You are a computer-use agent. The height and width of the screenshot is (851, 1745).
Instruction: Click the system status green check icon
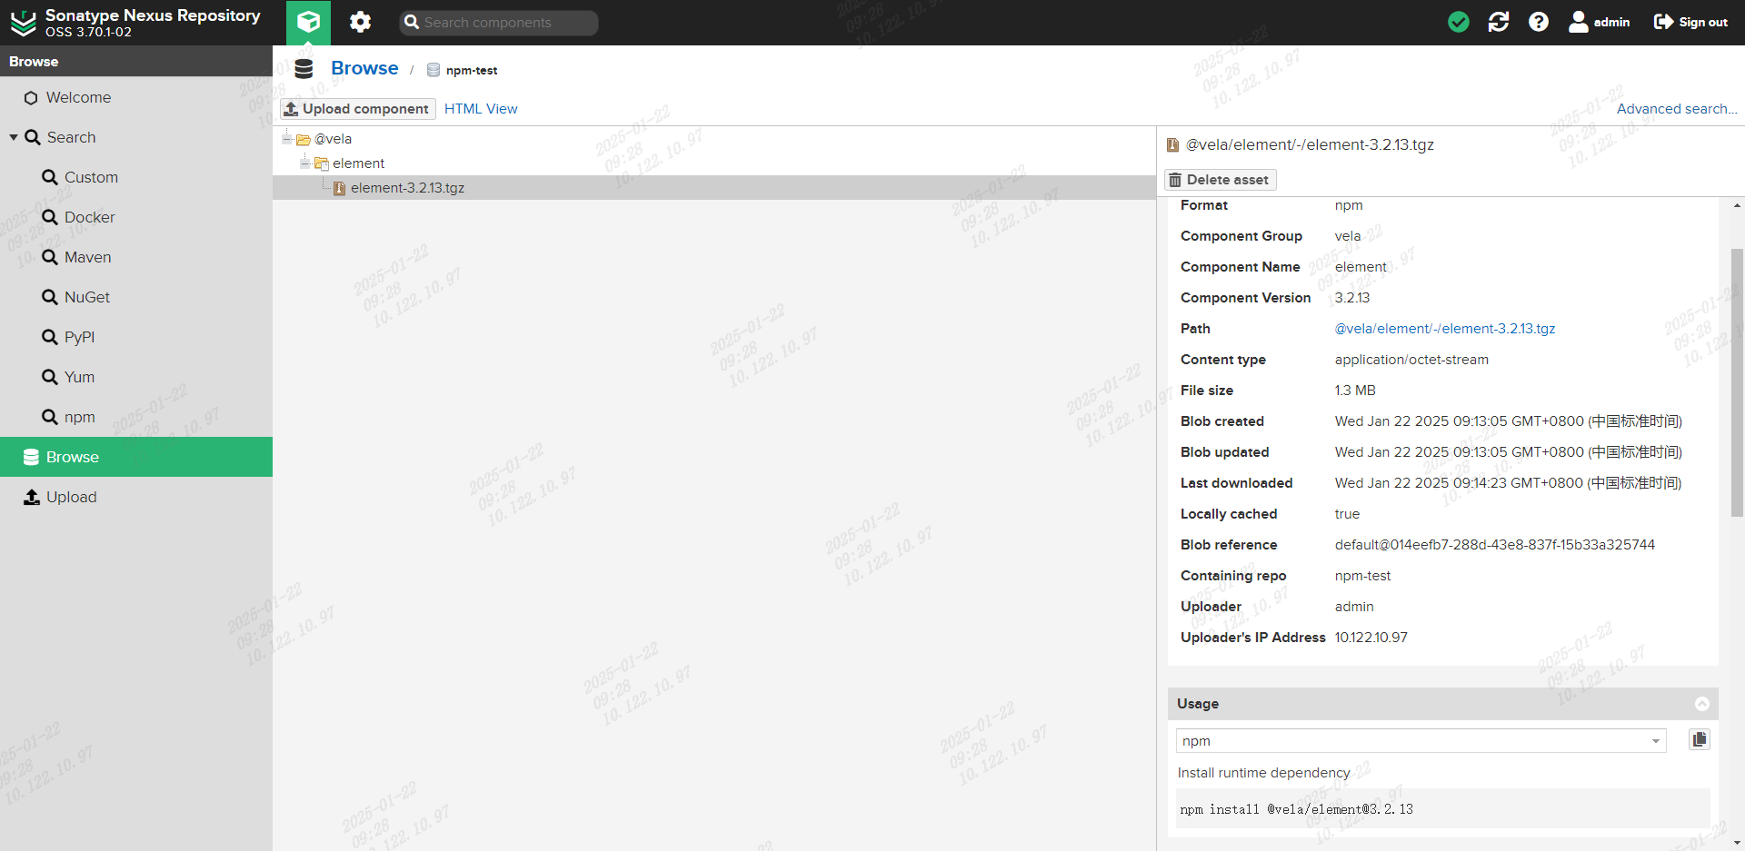[x=1458, y=22]
